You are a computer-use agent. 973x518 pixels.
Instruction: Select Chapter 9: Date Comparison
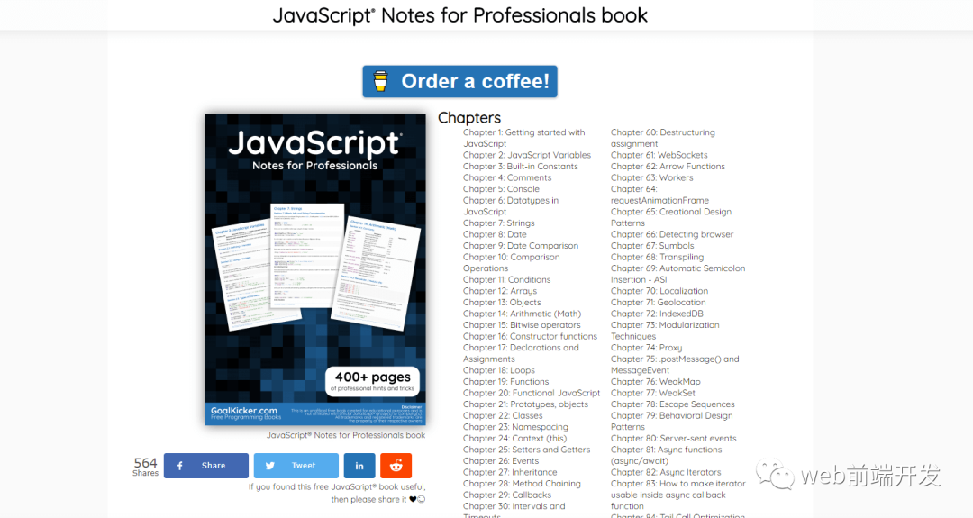click(521, 246)
